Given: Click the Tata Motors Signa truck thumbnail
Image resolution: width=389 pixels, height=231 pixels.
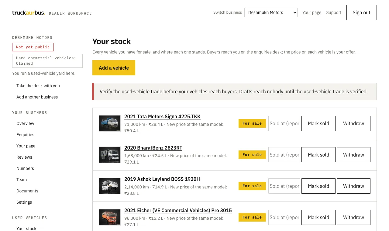Looking at the screenshot, I should [110, 123].
